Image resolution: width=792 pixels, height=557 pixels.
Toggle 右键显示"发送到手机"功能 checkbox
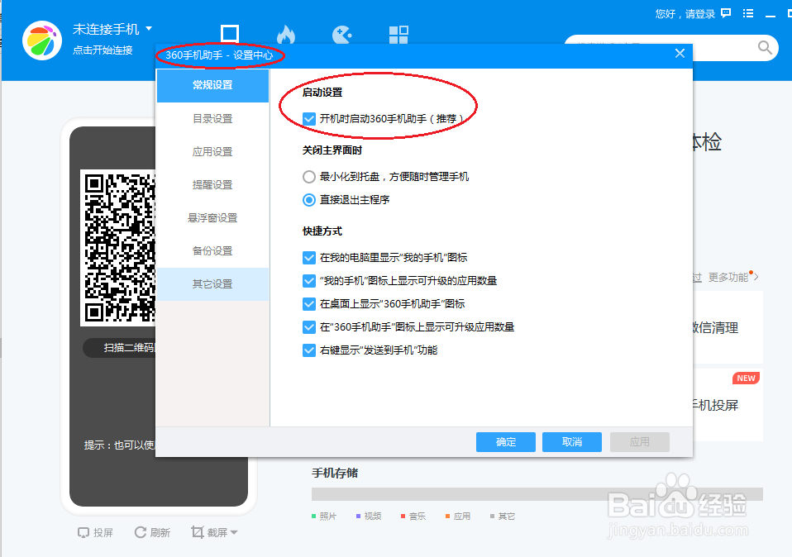pos(309,350)
